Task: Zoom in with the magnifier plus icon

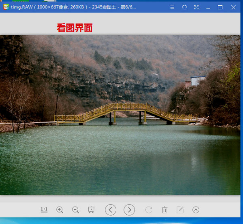Action: tap(60, 210)
